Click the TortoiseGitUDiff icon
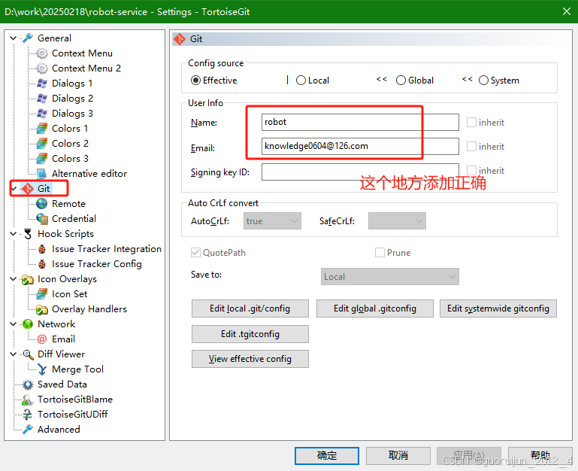 pyautogui.click(x=28, y=415)
